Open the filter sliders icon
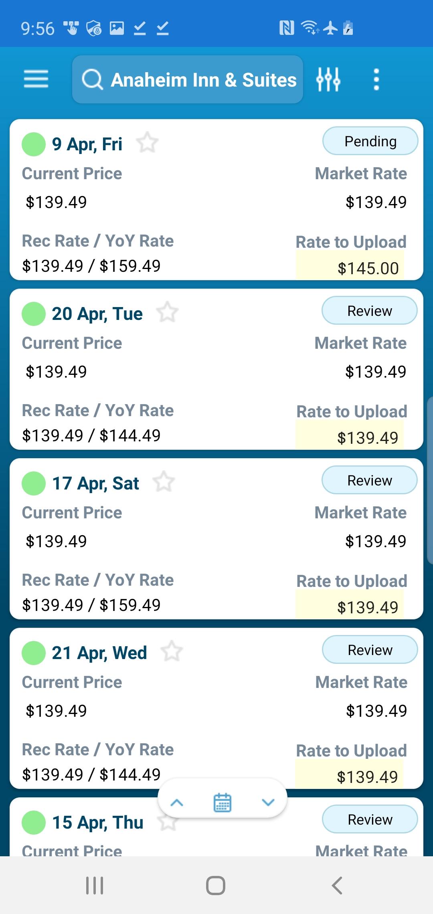Screen dimensions: 433x914 (328, 79)
